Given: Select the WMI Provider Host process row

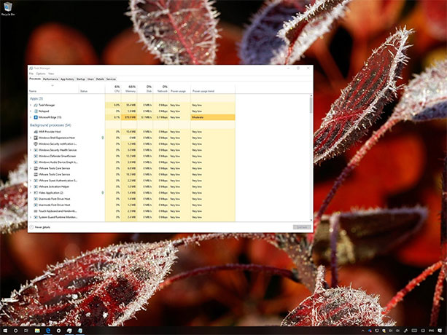Looking at the screenshot, I should (132, 132).
